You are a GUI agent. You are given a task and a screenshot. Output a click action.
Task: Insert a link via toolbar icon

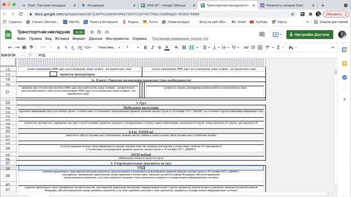click(x=246, y=48)
